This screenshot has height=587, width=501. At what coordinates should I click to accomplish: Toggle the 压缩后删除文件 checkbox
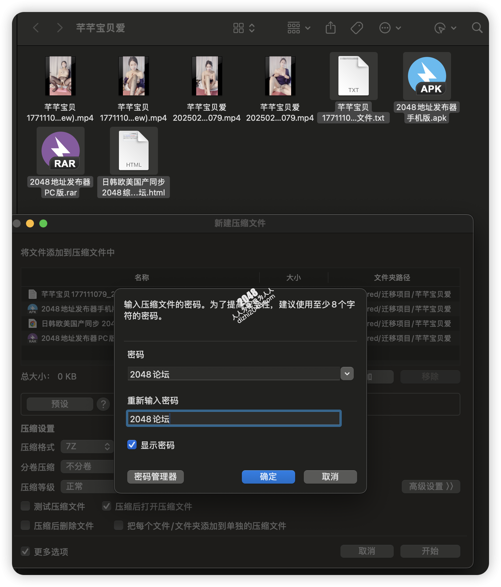click(x=26, y=525)
